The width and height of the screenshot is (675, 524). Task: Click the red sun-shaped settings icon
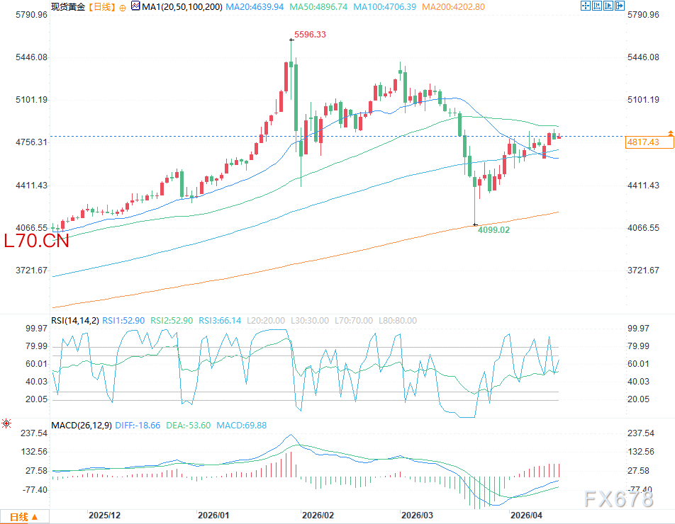click(x=7, y=423)
